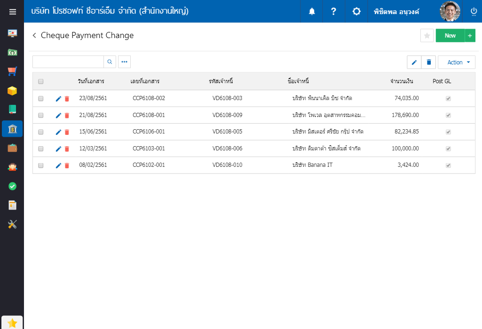Screen dimensions: 482x329
Task: Sort by the Post GL column header
Action: 442,81
